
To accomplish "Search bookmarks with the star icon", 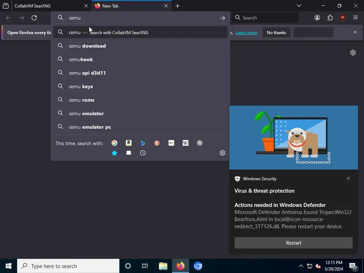I will 114,153.
